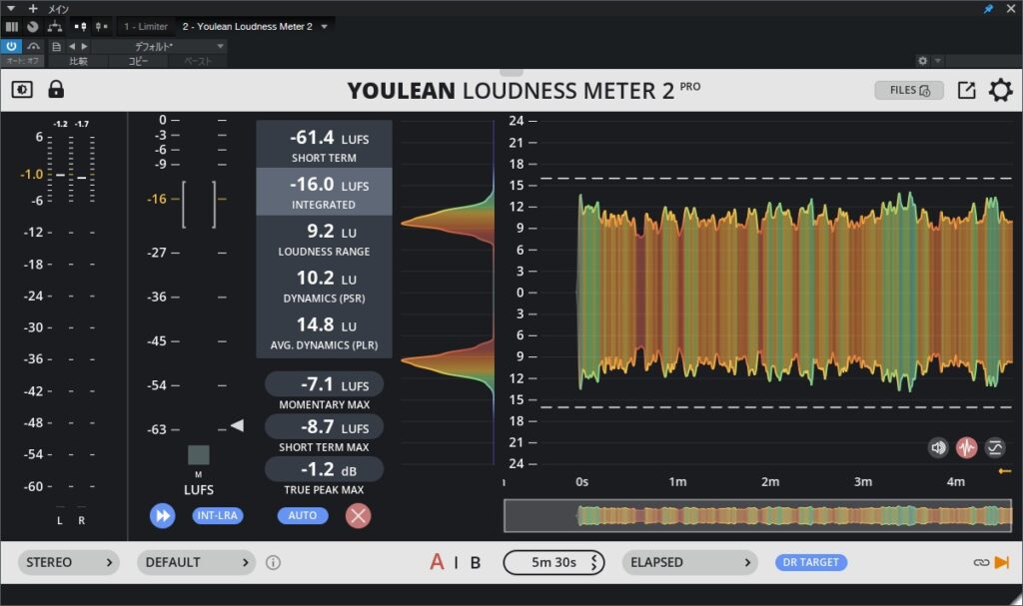Click the コピー copy button
This screenshot has width=1023, height=606.
(x=138, y=61)
